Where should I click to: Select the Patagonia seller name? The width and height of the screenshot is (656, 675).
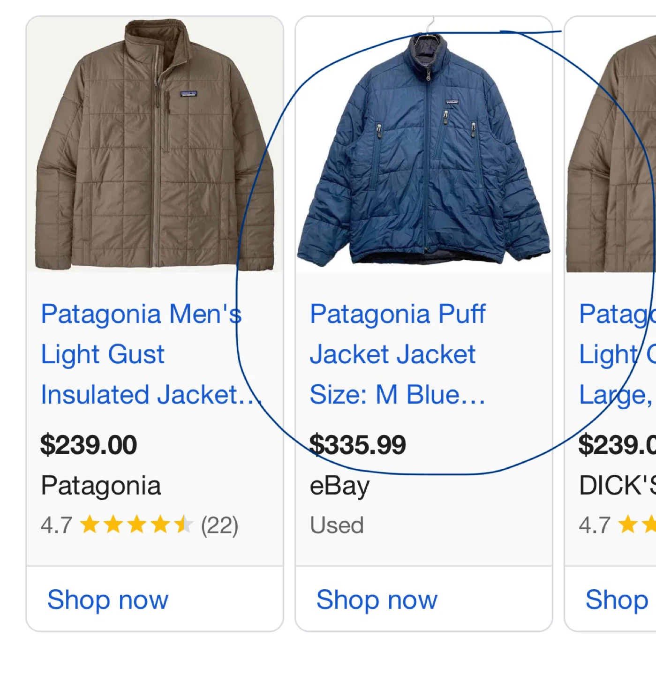[x=101, y=485]
